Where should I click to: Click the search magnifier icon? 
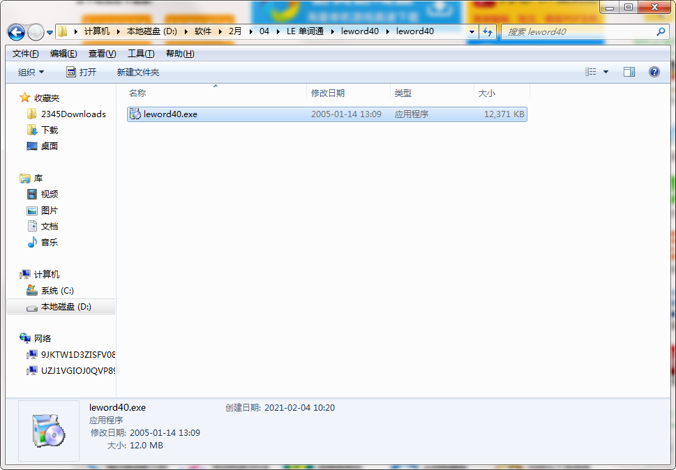point(661,31)
